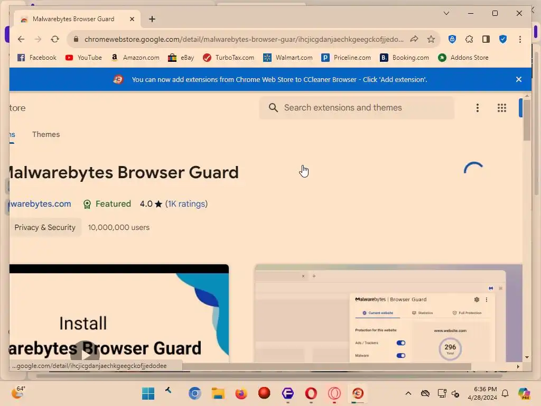The image size is (541, 406).
Task: Open the Google apps grid icon
Action: (x=502, y=108)
